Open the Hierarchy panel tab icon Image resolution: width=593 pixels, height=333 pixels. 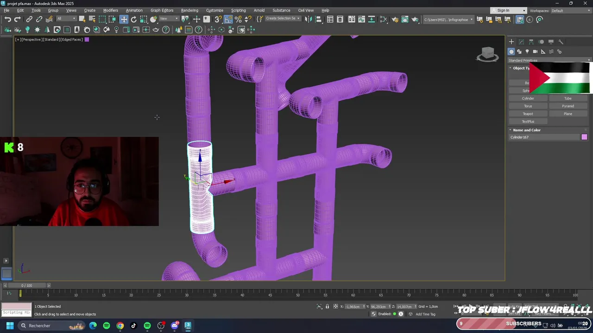(x=531, y=42)
